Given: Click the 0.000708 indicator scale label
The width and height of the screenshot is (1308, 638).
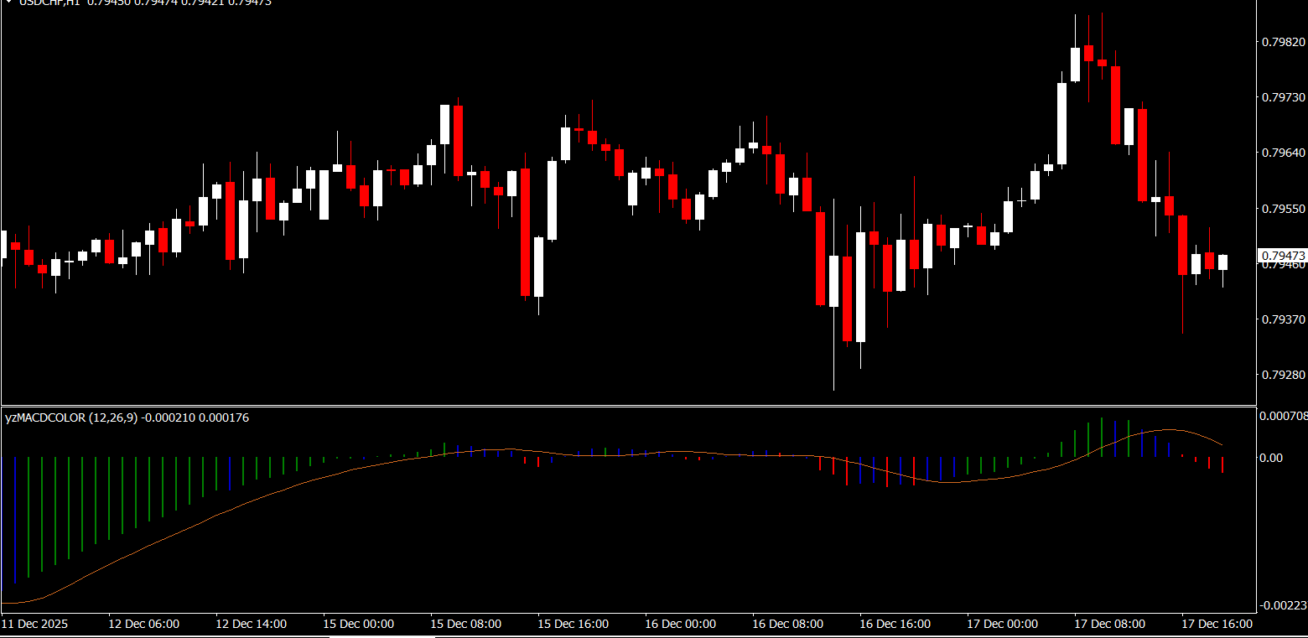Looking at the screenshot, I should 1283,416.
